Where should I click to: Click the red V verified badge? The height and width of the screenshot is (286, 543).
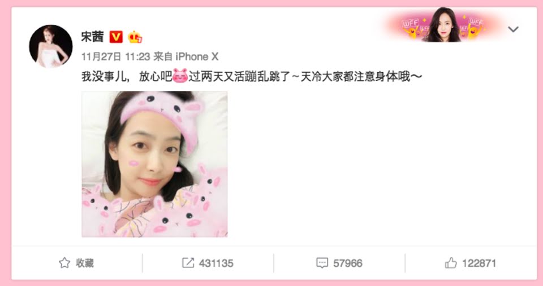pos(116,37)
